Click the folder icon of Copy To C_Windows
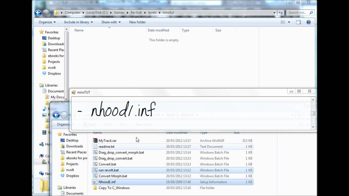This screenshot has height=196, width=349. coord(95,188)
